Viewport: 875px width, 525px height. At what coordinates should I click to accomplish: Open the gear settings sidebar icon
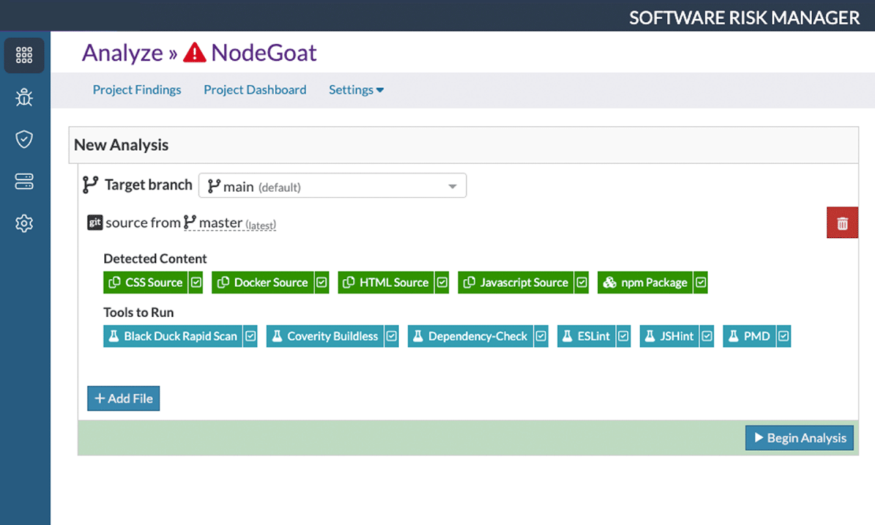[24, 224]
